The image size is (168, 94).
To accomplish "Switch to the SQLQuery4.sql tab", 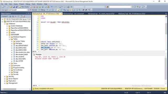I will tap(101, 14).
